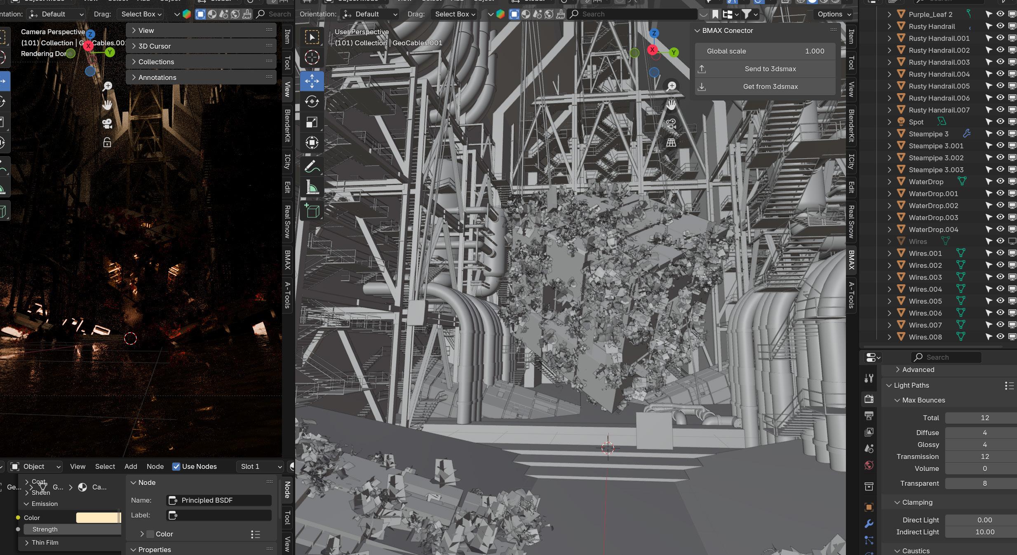Select brush asset type icon in right header

coord(561,14)
